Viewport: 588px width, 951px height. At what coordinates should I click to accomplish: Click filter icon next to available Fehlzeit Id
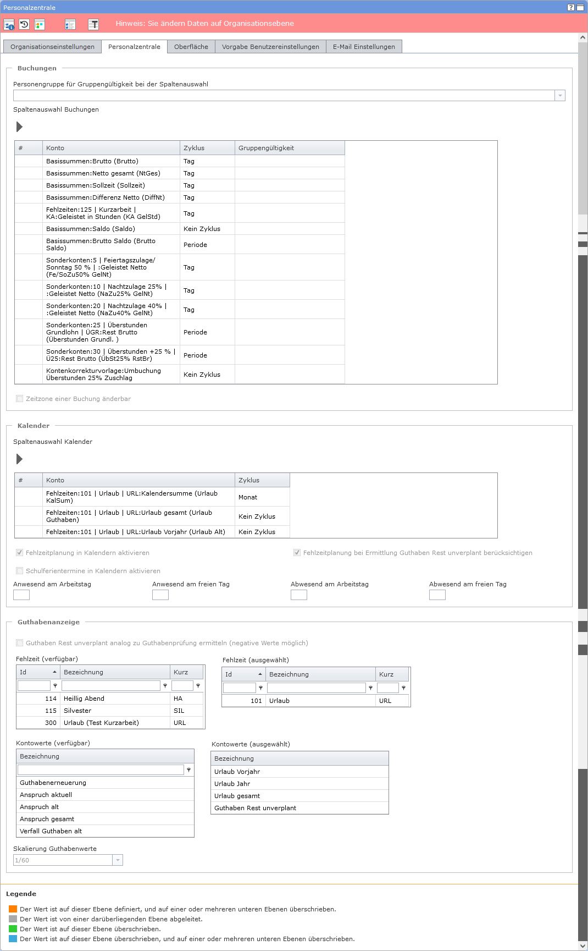click(x=55, y=686)
